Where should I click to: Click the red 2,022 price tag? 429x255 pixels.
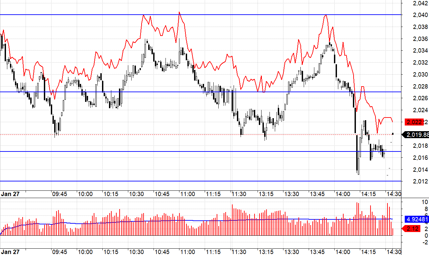pos(414,122)
